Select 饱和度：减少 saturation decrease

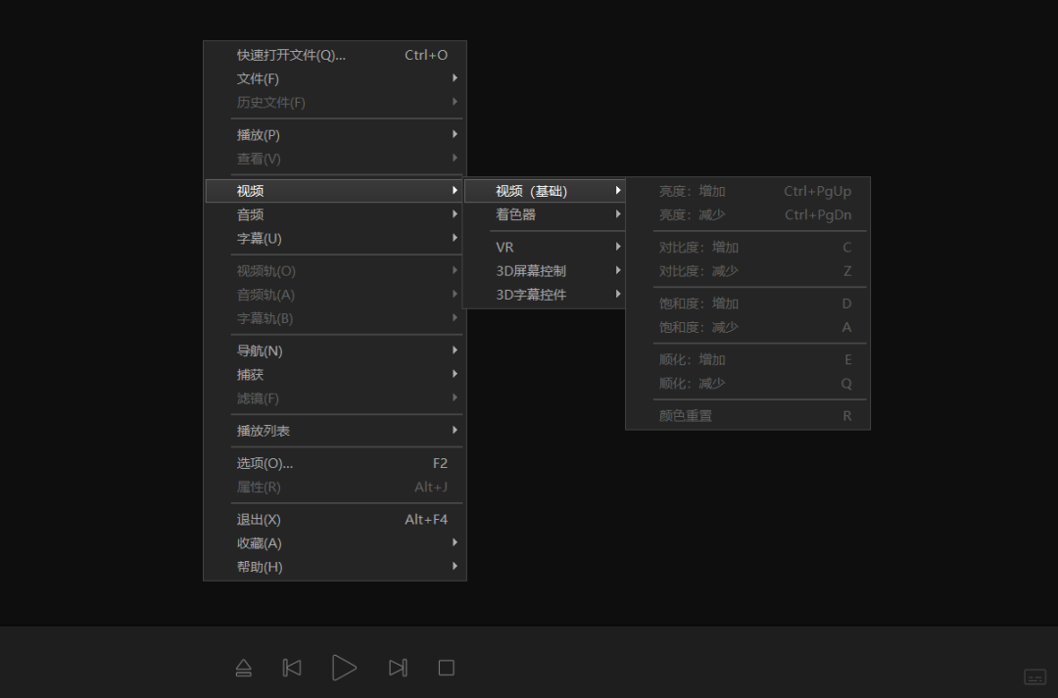point(747,327)
